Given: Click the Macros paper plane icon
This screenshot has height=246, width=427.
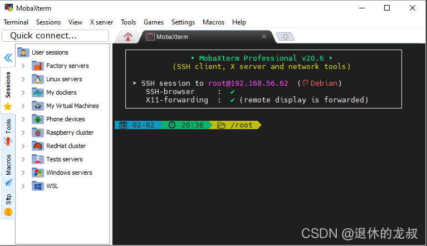Looking at the screenshot, I should click(x=8, y=183).
